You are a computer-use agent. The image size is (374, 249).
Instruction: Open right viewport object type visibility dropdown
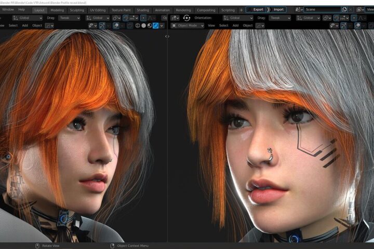click(334, 25)
